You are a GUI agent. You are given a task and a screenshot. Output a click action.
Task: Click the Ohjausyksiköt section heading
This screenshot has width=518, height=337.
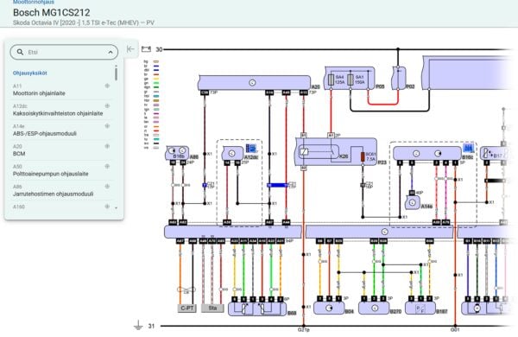point(29,73)
